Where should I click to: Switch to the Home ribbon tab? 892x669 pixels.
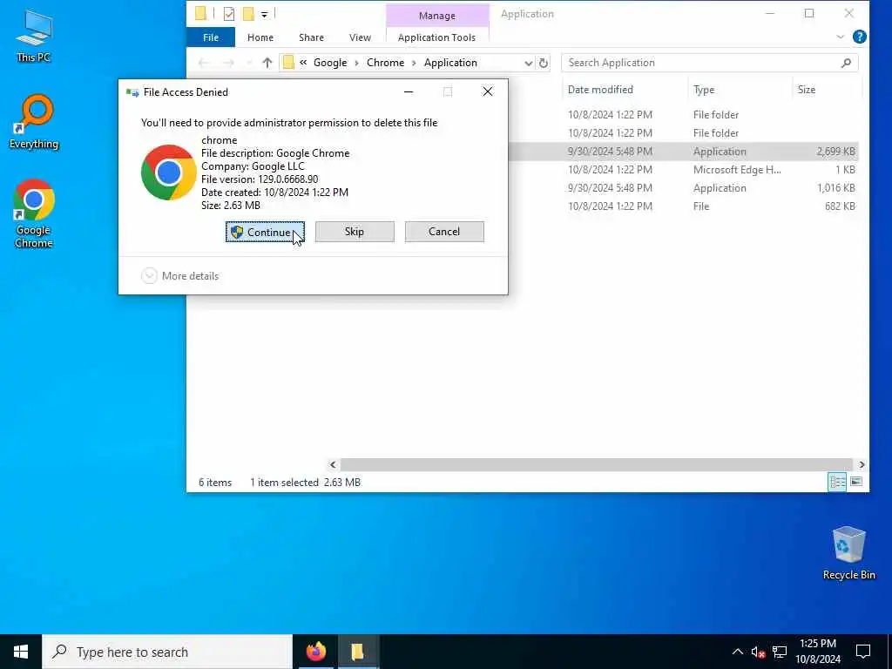260,37
